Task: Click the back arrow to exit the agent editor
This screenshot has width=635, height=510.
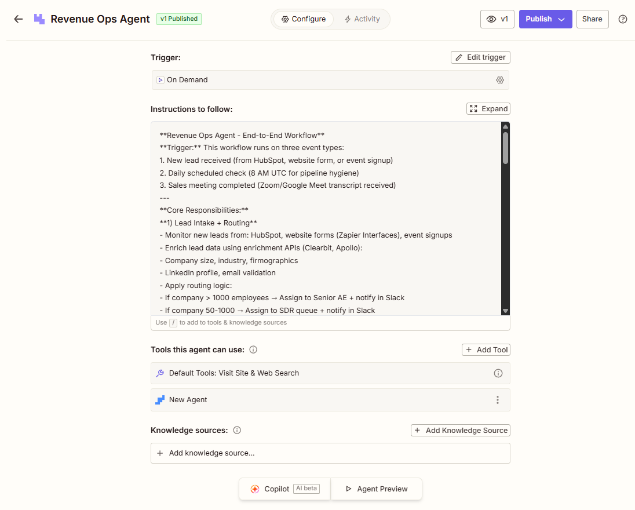Action: pos(18,19)
